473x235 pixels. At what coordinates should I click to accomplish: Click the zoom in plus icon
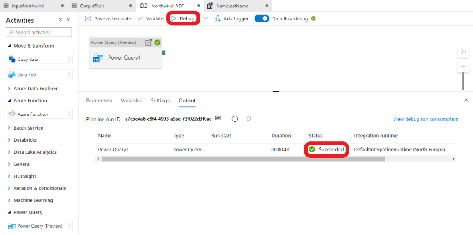point(463,67)
